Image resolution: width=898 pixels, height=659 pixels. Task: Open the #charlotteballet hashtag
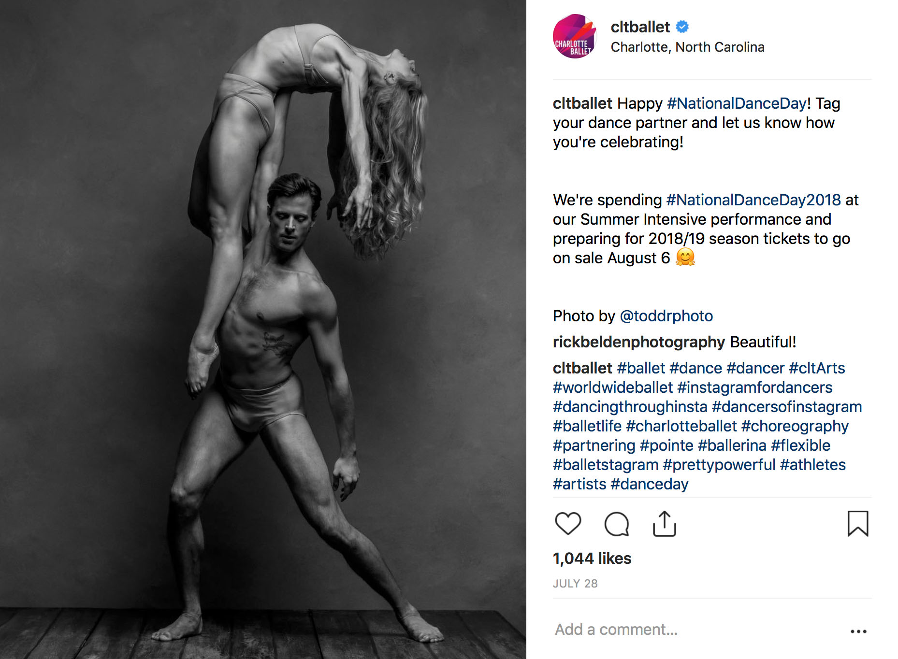pyautogui.click(x=681, y=426)
